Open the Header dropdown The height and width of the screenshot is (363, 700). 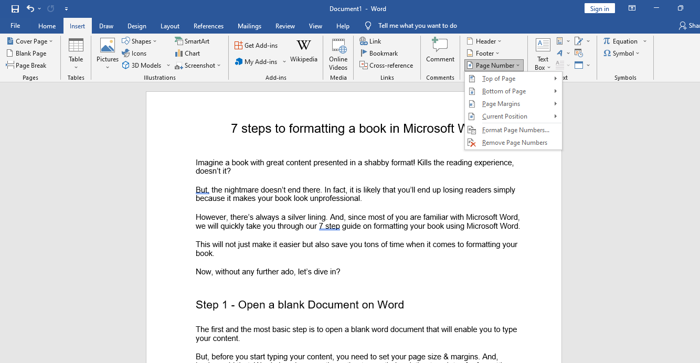(484, 41)
